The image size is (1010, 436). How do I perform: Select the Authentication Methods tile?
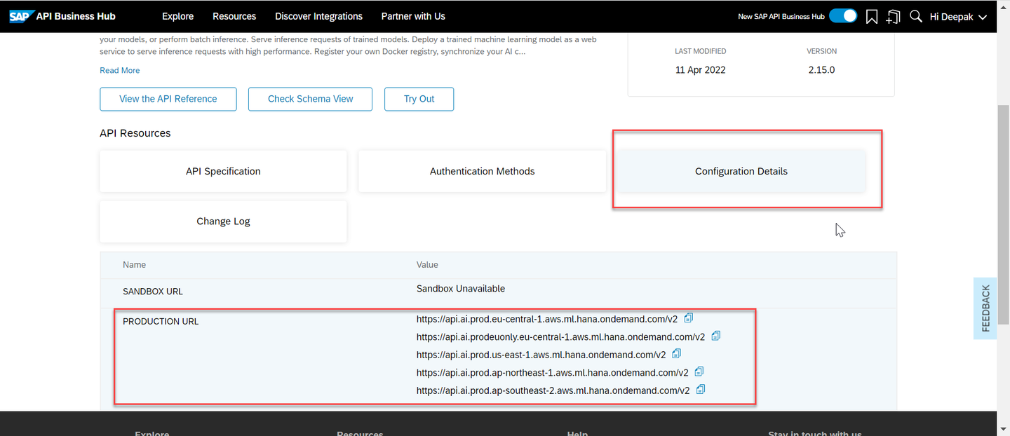pos(482,171)
